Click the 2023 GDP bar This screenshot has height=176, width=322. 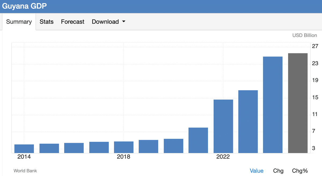point(248,122)
